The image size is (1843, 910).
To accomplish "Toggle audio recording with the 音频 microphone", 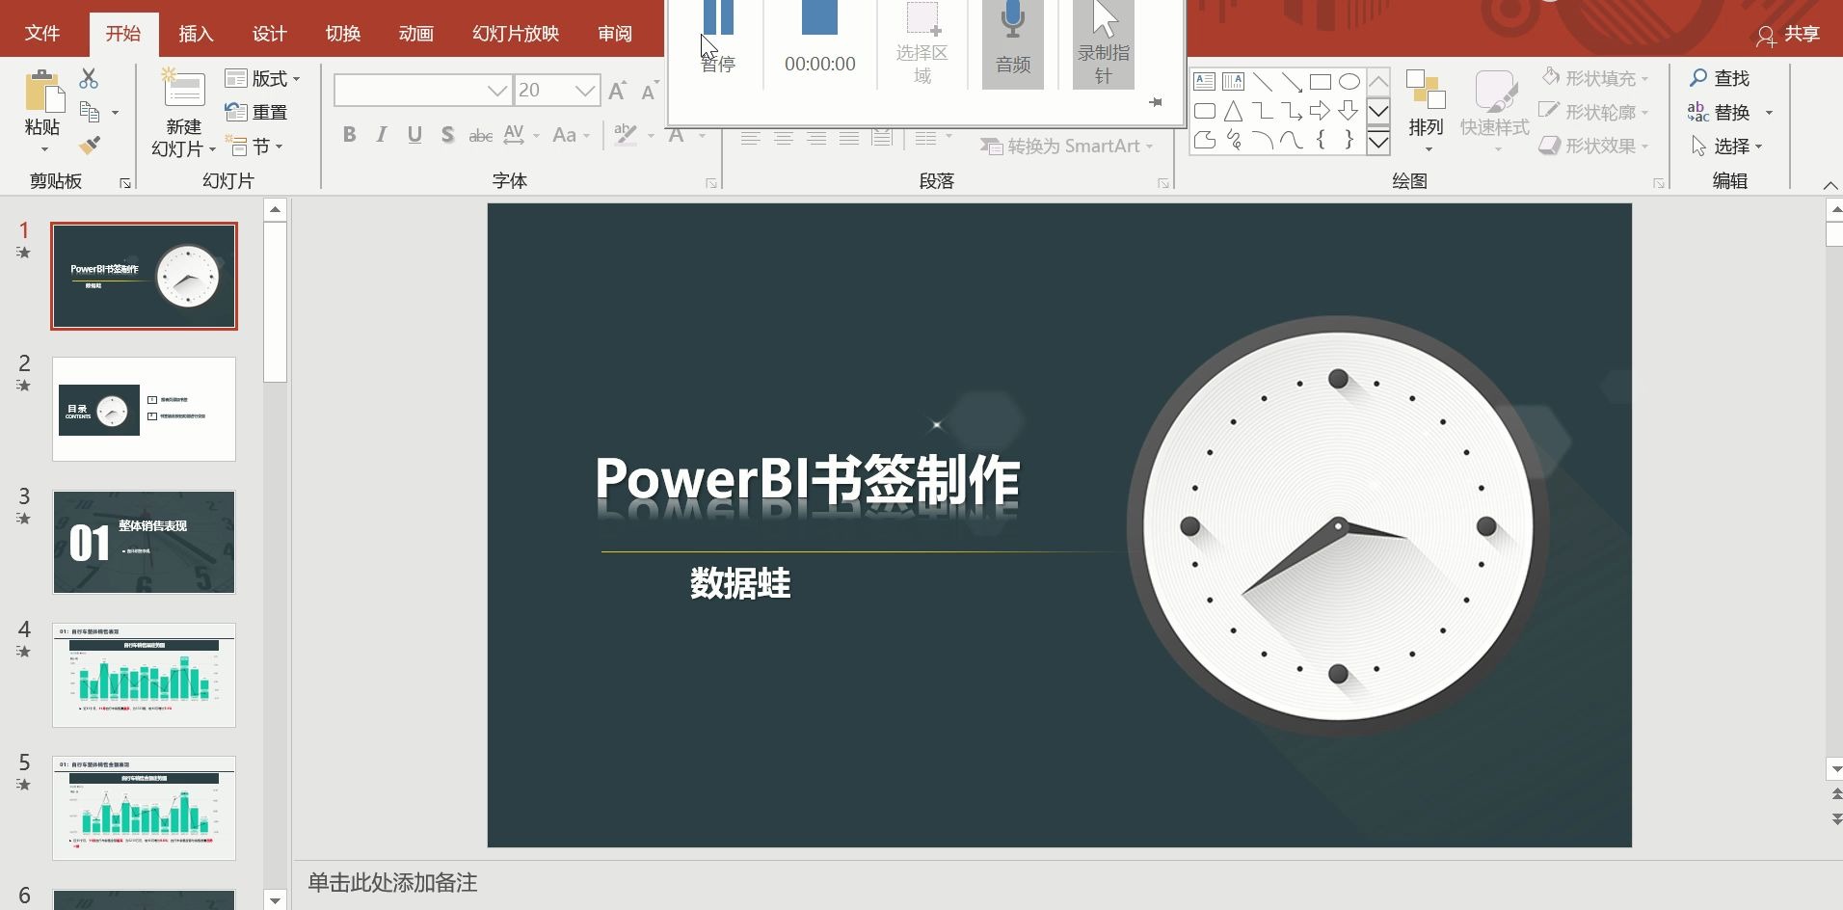I will pyautogui.click(x=1011, y=39).
